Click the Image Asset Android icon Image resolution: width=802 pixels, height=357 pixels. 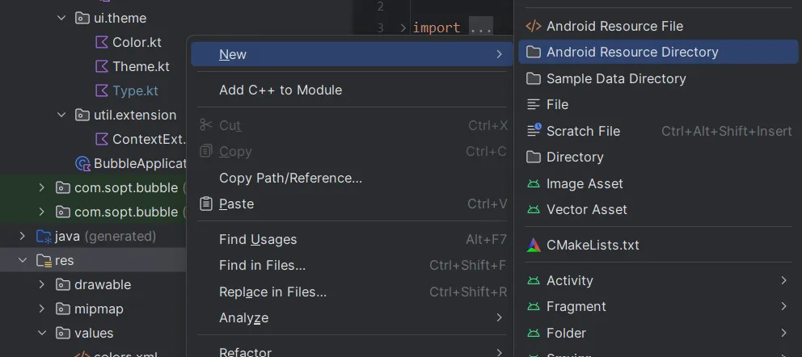click(x=534, y=183)
